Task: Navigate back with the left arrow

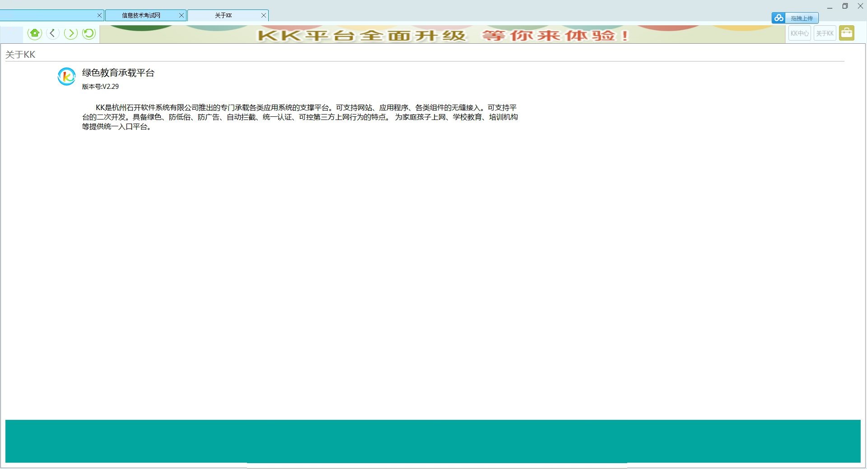Action: (x=53, y=33)
